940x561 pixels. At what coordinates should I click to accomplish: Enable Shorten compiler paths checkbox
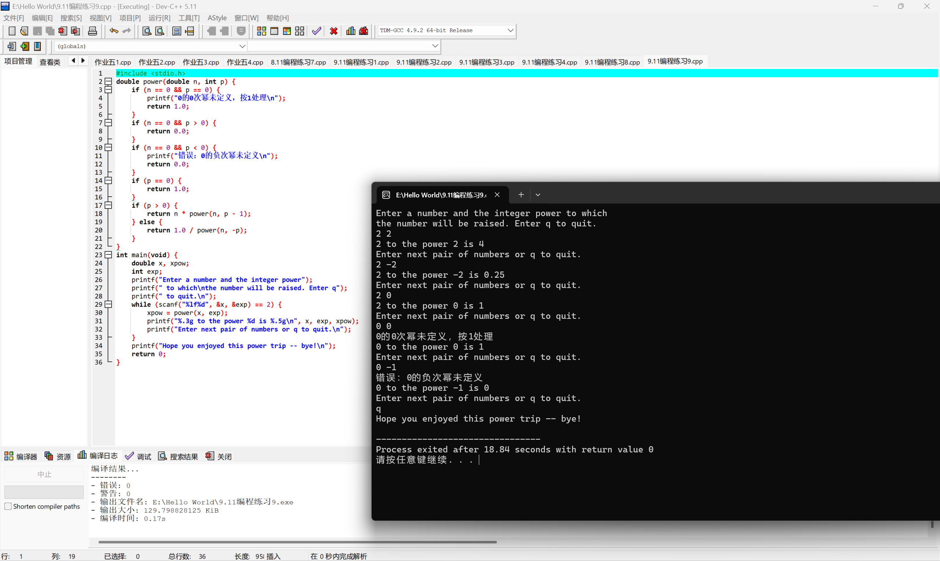(x=8, y=506)
